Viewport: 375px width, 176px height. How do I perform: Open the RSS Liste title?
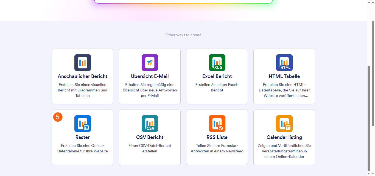(x=217, y=137)
